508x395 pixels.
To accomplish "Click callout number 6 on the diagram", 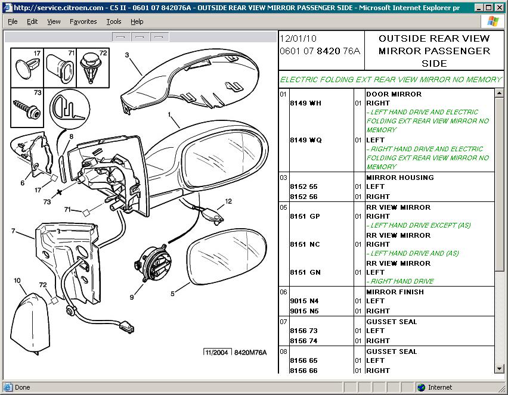I will click(x=22, y=183).
